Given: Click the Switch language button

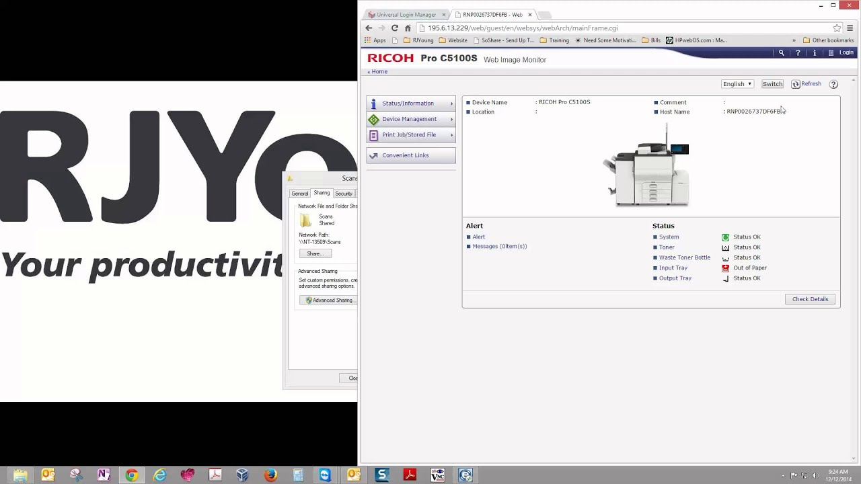Looking at the screenshot, I should point(772,84).
